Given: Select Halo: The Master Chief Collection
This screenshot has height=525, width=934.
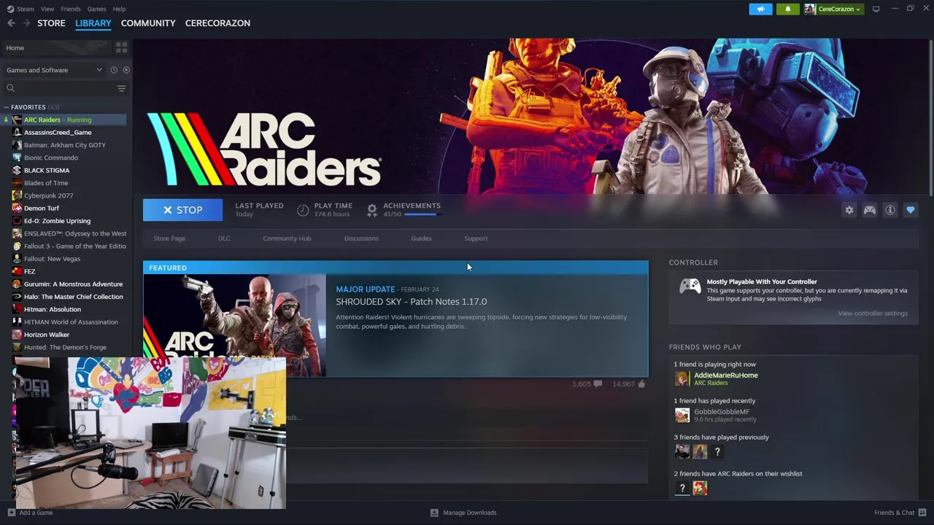Looking at the screenshot, I should 73,297.
